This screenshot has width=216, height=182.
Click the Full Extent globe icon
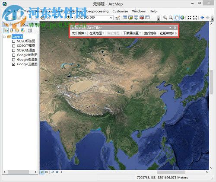[x=182, y=18]
